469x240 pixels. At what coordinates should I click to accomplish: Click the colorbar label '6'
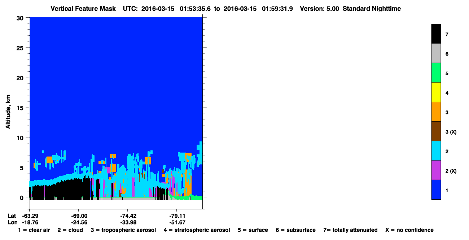click(x=447, y=54)
